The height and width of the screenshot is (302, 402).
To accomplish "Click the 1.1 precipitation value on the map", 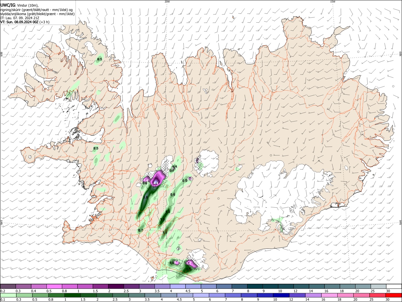I will [x=165, y=232].
